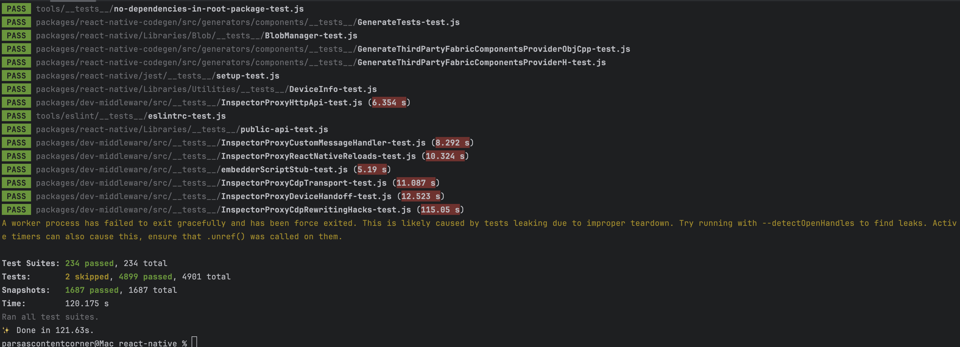960x347 pixels.
Task: Click the 115.05 s duration highlight
Action: [440, 210]
